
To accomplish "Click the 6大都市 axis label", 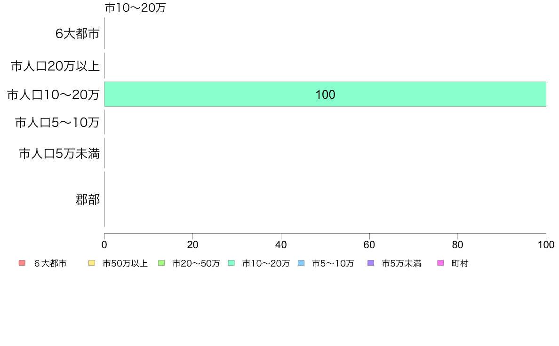I will coord(77,33).
